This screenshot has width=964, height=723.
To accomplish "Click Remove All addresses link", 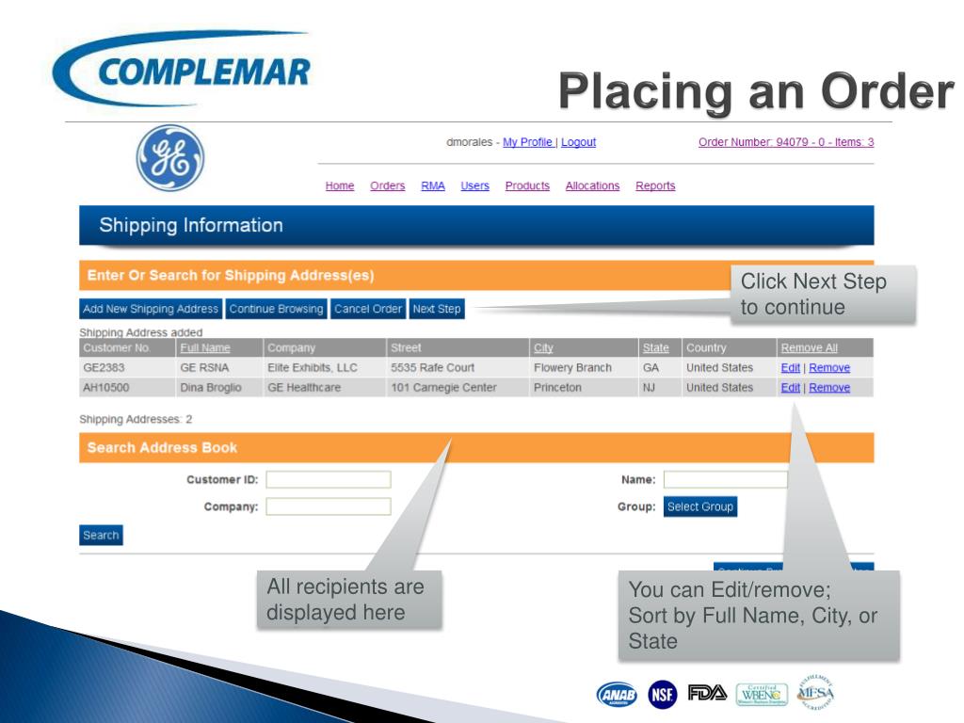I will [809, 348].
